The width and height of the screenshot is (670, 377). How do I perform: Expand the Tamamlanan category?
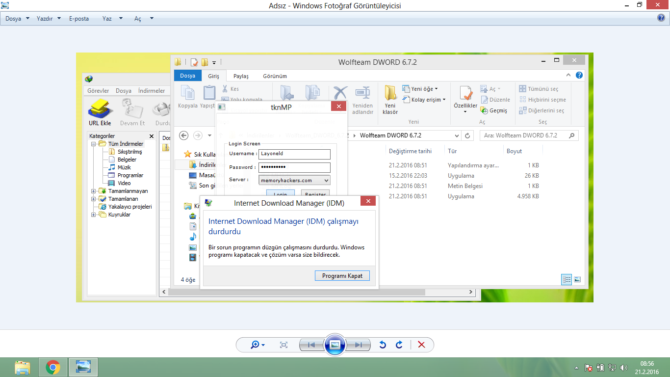pos(93,199)
